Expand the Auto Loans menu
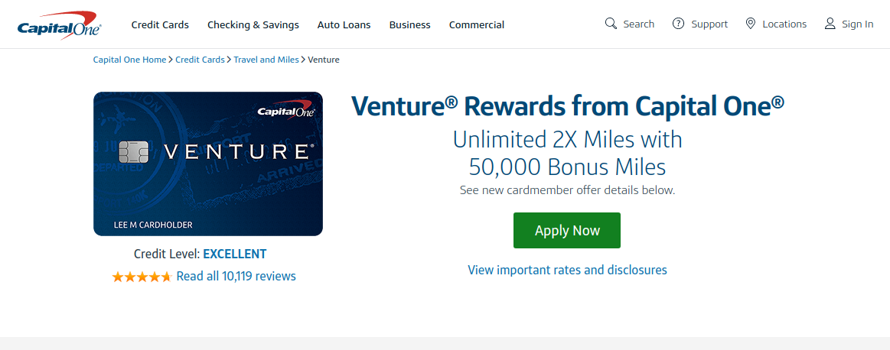The height and width of the screenshot is (350, 890). tap(344, 24)
